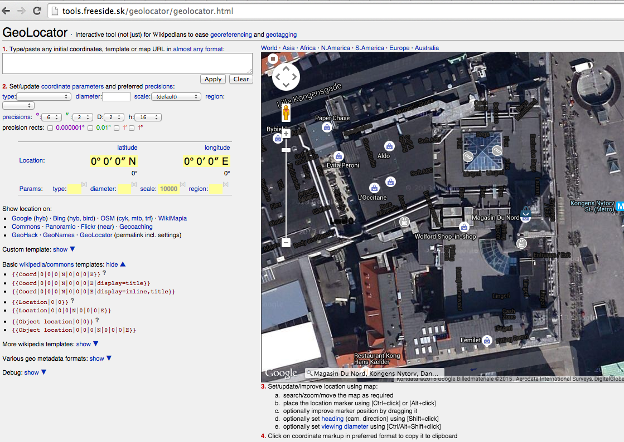The image size is (624, 442).
Task: Click the Street View pegman icon
Action: (x=286, y=113)
